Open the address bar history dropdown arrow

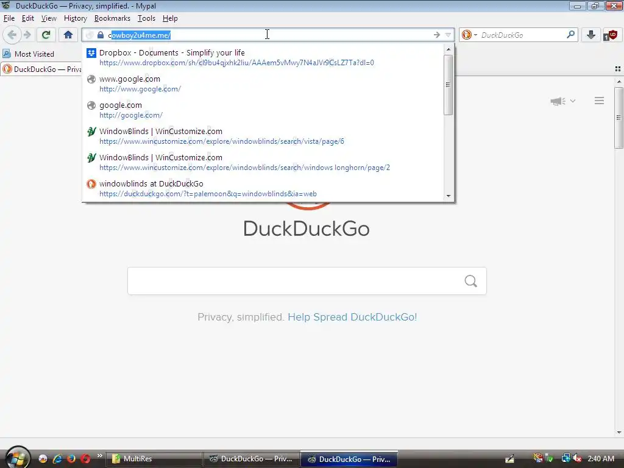448,35
